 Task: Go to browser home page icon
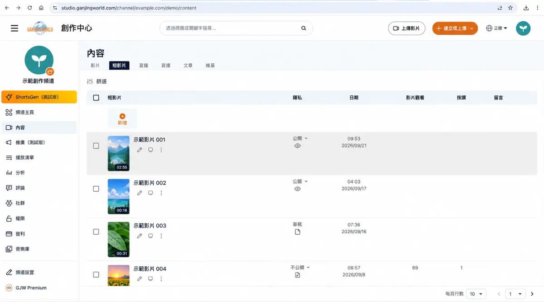(41, 8)
